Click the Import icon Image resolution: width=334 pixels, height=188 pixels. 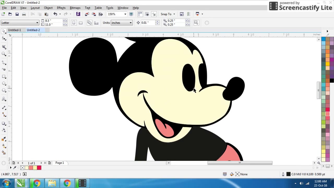point(87,14)
